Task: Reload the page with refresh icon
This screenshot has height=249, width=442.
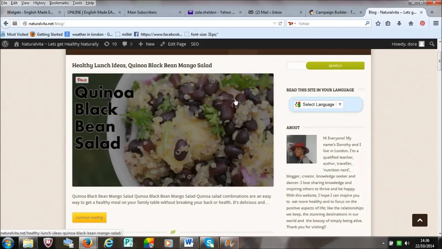Action: tap(280, 24)
